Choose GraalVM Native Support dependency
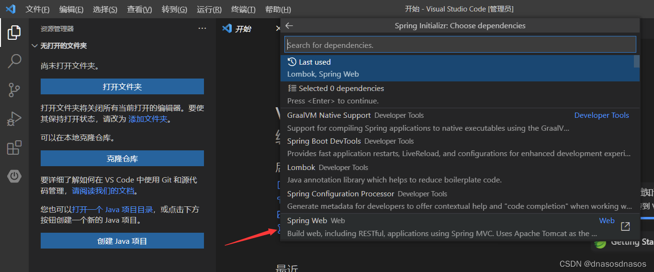The height and width of the screenshot is (272, 654). point(460,122)
